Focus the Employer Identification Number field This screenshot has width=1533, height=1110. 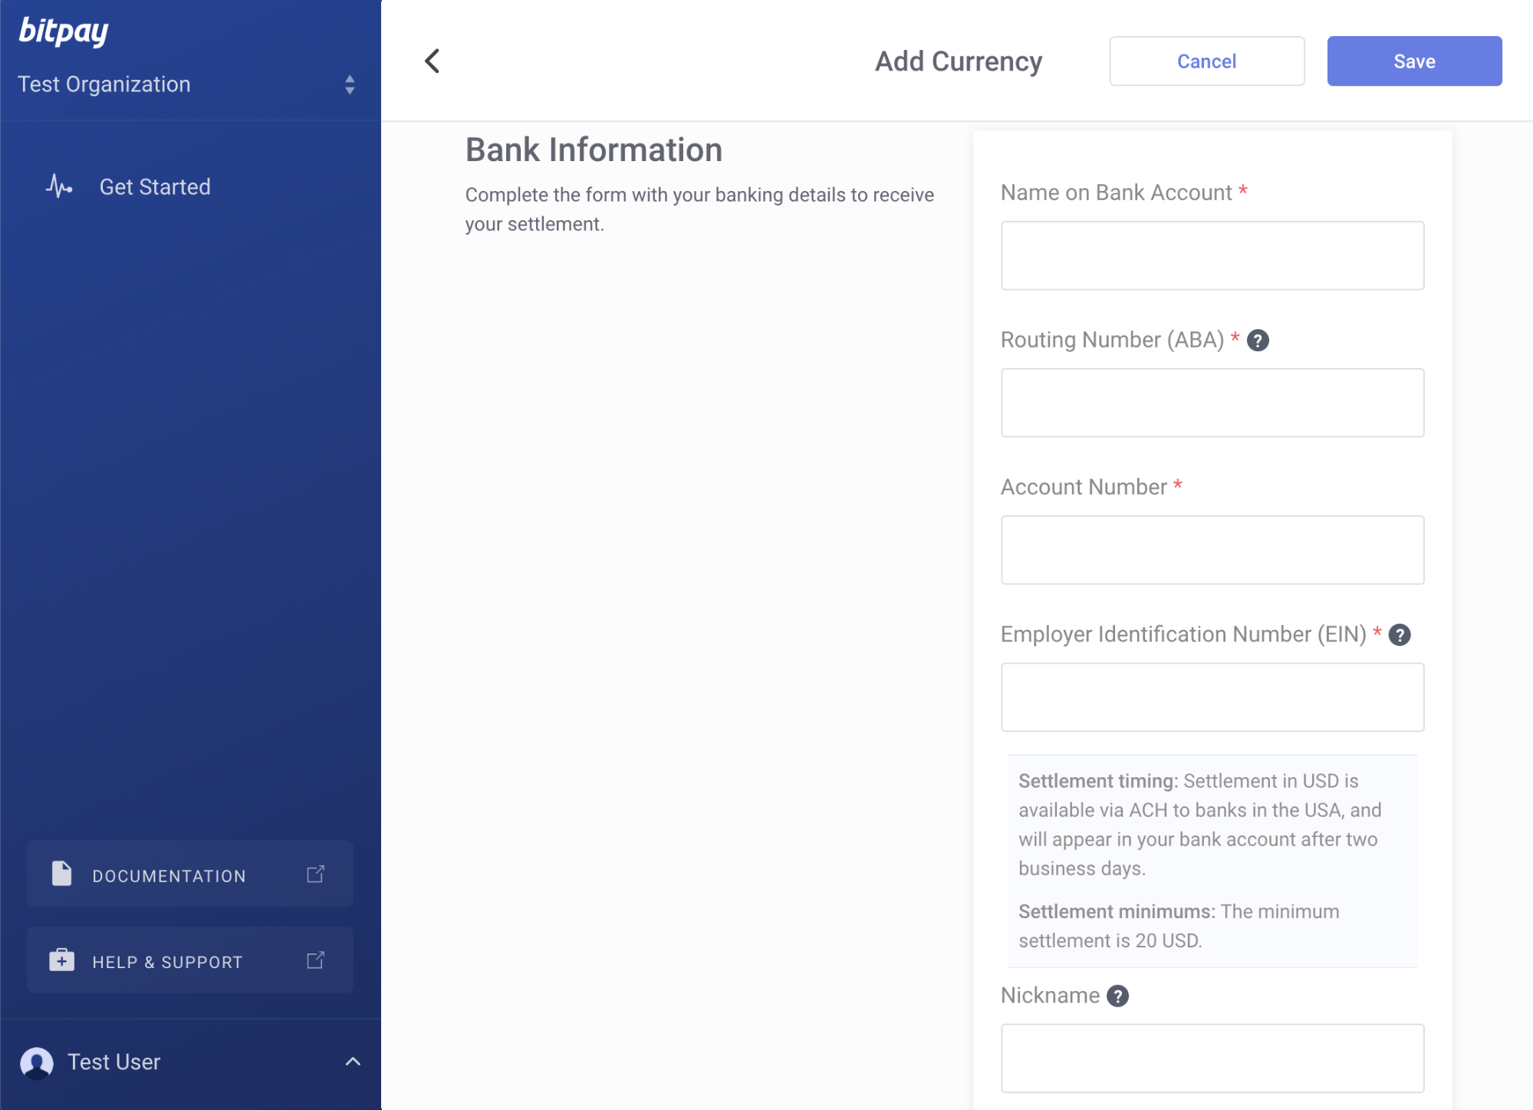click(x=1212, y=697)
